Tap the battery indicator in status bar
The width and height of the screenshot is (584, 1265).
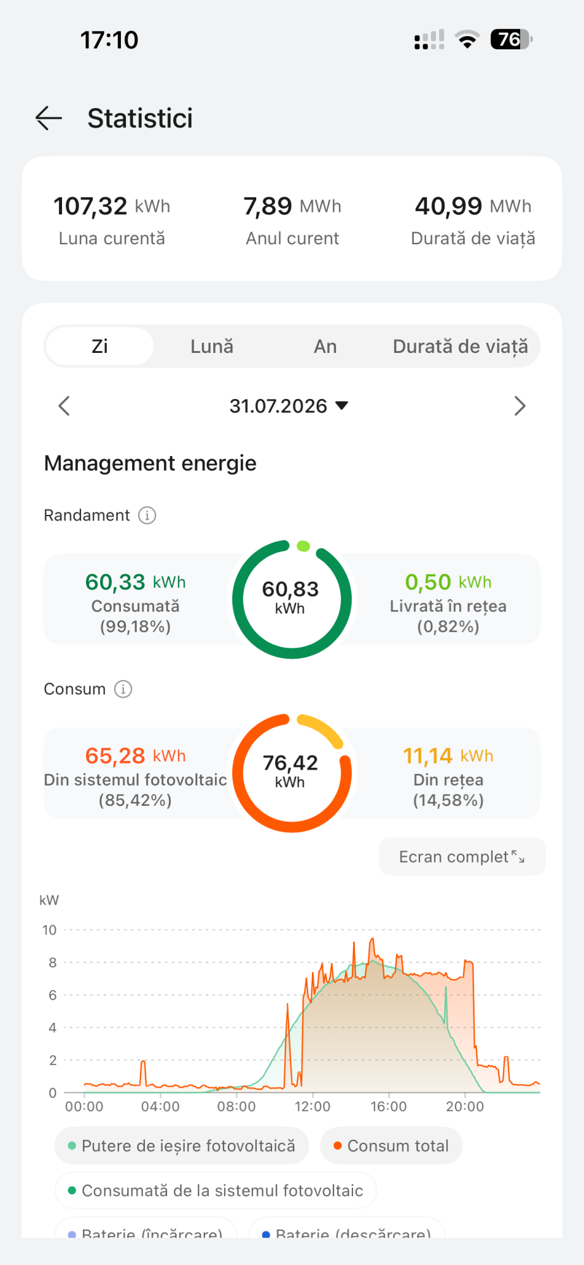[511, 39]
